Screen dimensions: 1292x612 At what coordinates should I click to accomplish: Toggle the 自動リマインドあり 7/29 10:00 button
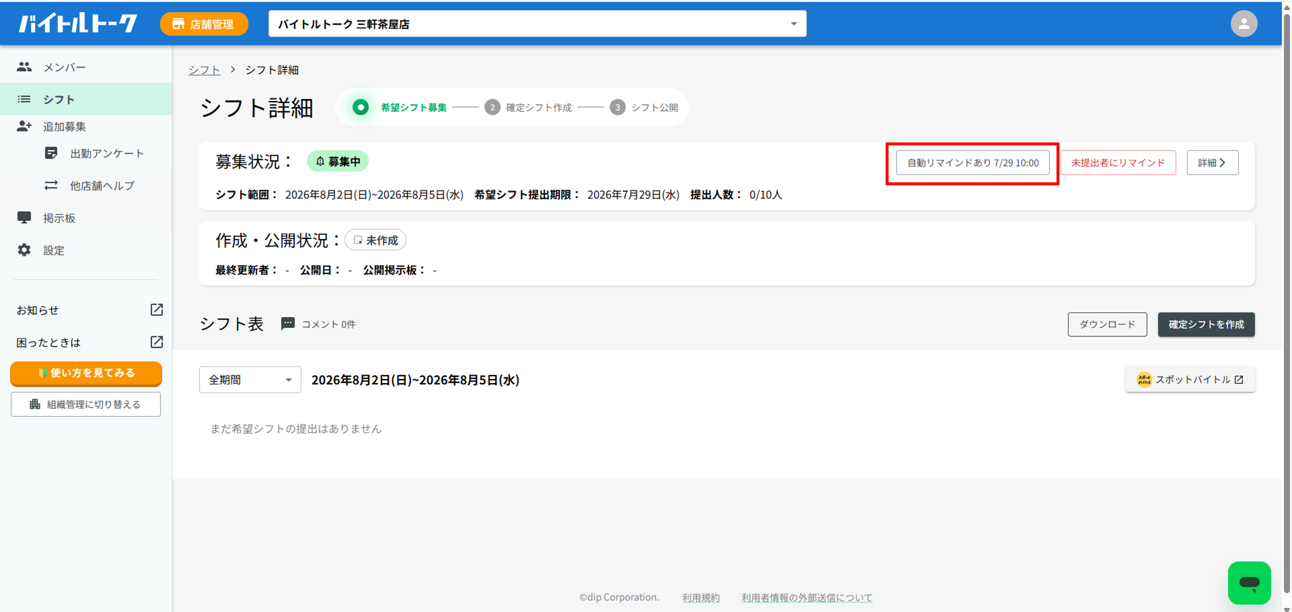click(x=973, y=162)
